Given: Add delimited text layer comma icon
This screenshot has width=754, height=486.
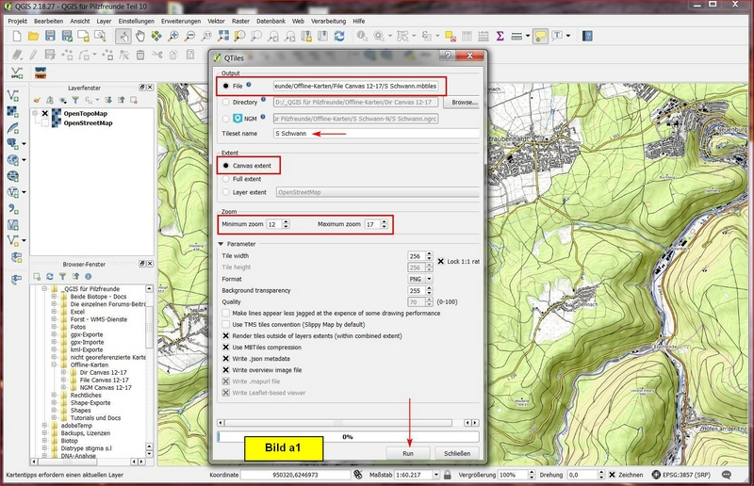Looking at the screenshot, I should click(x=13, y=209).
